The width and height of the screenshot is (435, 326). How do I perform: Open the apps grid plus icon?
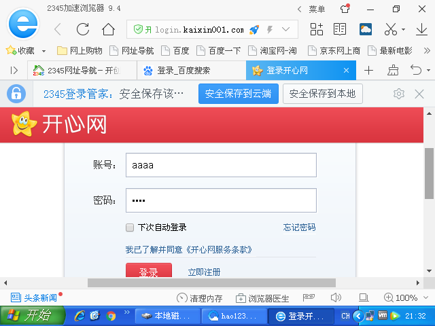point(317,29)
